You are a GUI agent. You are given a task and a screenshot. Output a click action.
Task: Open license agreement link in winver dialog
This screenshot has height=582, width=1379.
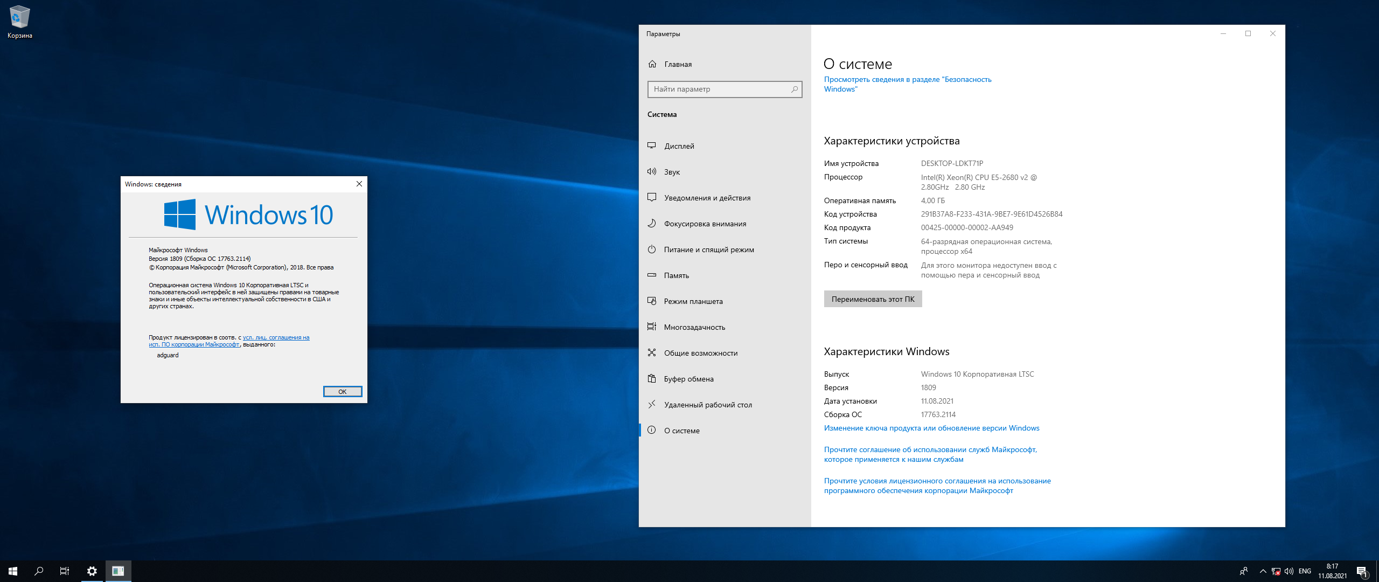[229, 341]
